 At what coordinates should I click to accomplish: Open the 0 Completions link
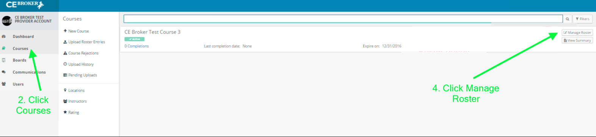(136, 46)
